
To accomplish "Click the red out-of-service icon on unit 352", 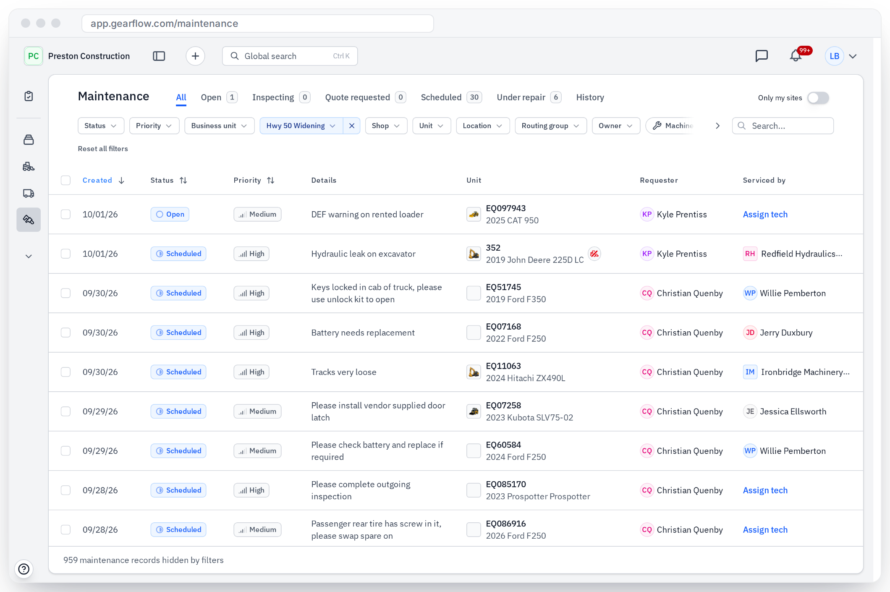I will coord(594,254).
